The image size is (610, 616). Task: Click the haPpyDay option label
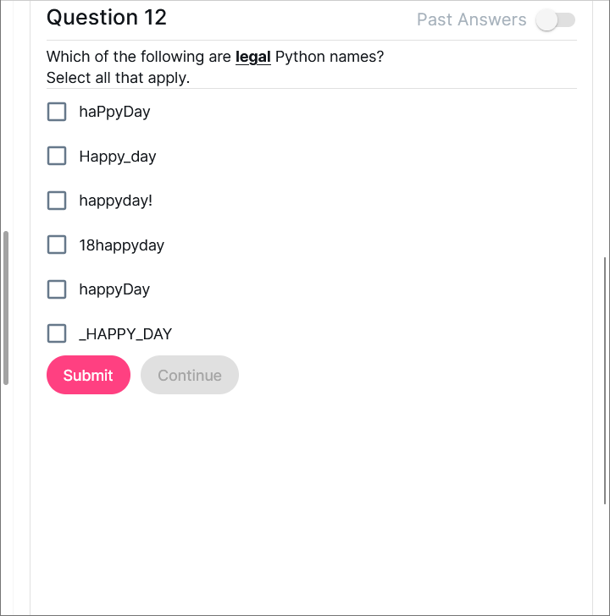pyautogui.click(x=114, y=112)
